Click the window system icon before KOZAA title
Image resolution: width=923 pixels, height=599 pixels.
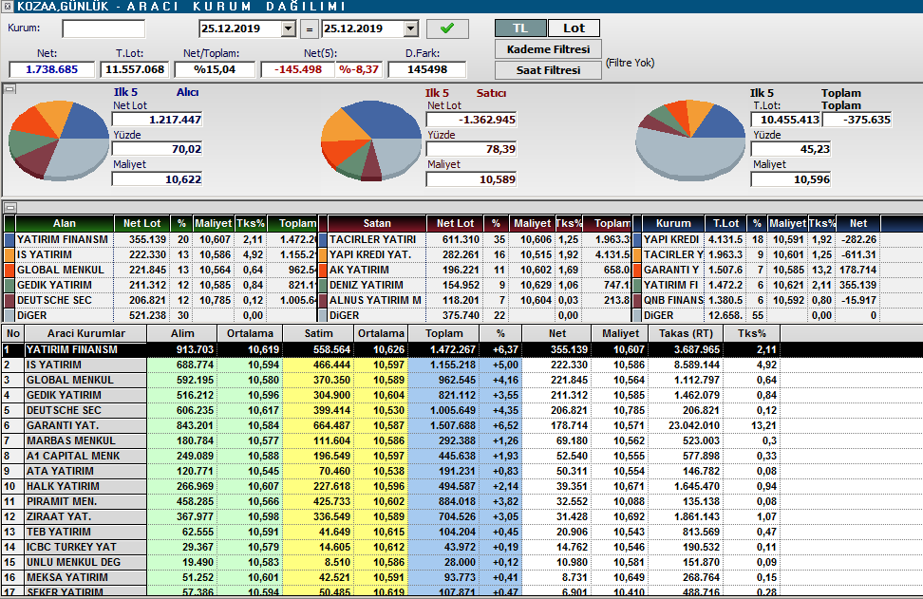(x=7, y=7)
